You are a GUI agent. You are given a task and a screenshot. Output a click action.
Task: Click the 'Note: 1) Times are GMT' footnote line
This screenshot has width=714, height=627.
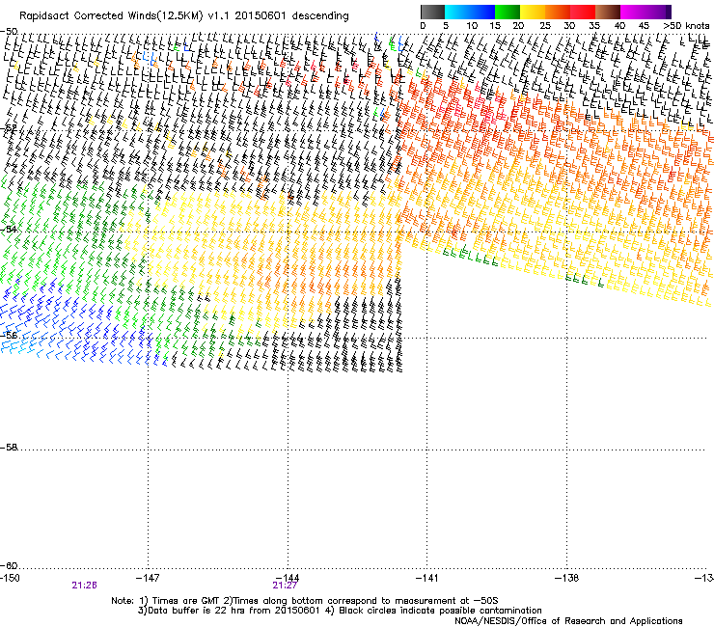click(x=305, y=601)
